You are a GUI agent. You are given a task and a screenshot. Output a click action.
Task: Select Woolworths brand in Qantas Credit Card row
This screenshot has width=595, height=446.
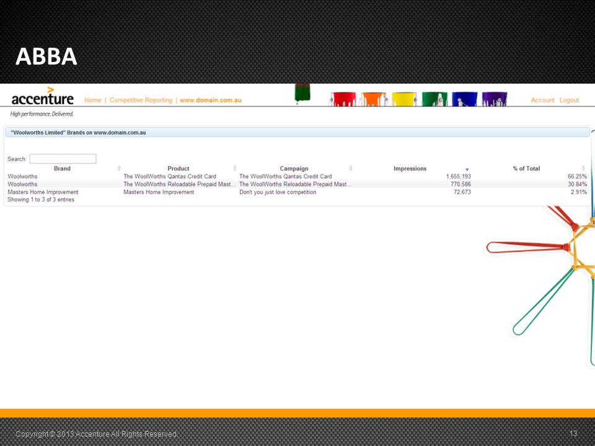coord(22,177)
